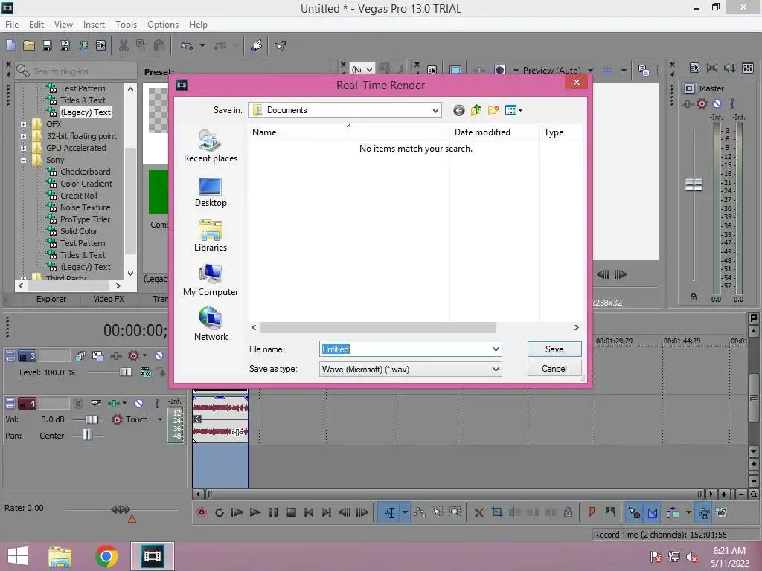
Task: Open project Properties from the toolbar
Action: pyautogui.click(x=100, y=45)
